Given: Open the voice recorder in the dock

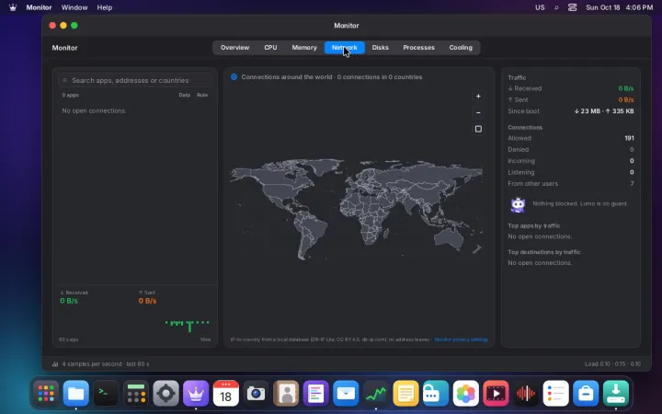Looking at the screenshot, I should pyautogui.click(x=526, y=394).
